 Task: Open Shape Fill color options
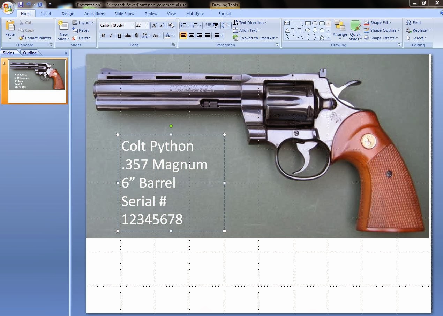pyautogui.click(x=378, y=23)
